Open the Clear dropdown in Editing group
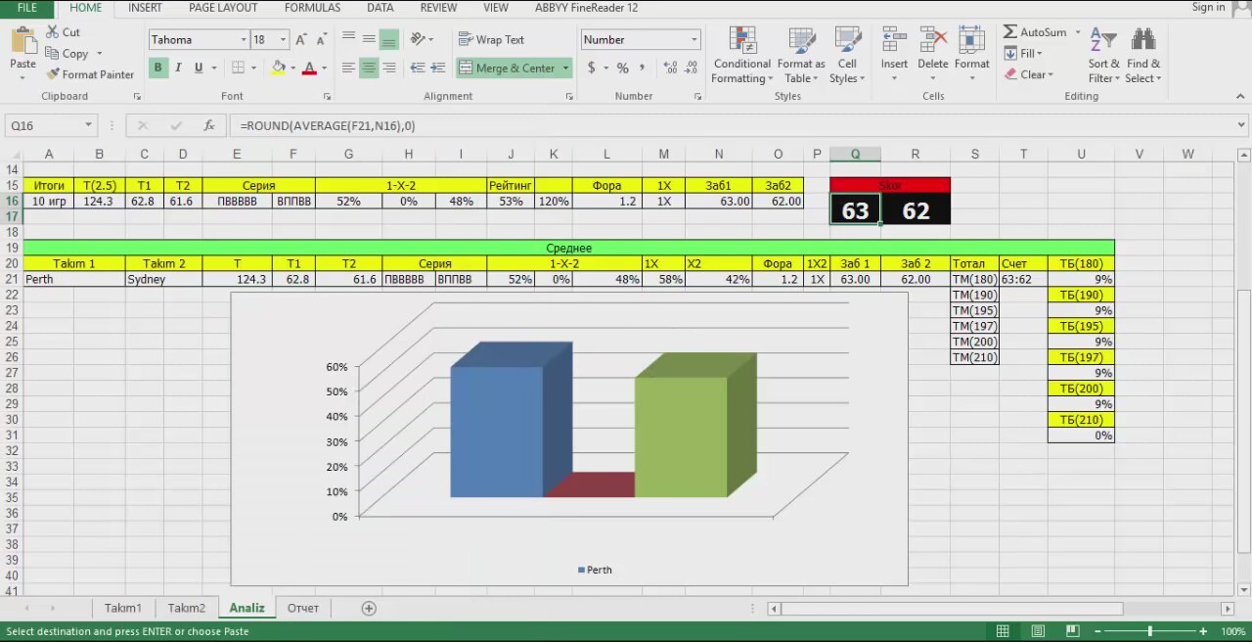 pos(1029,74)
